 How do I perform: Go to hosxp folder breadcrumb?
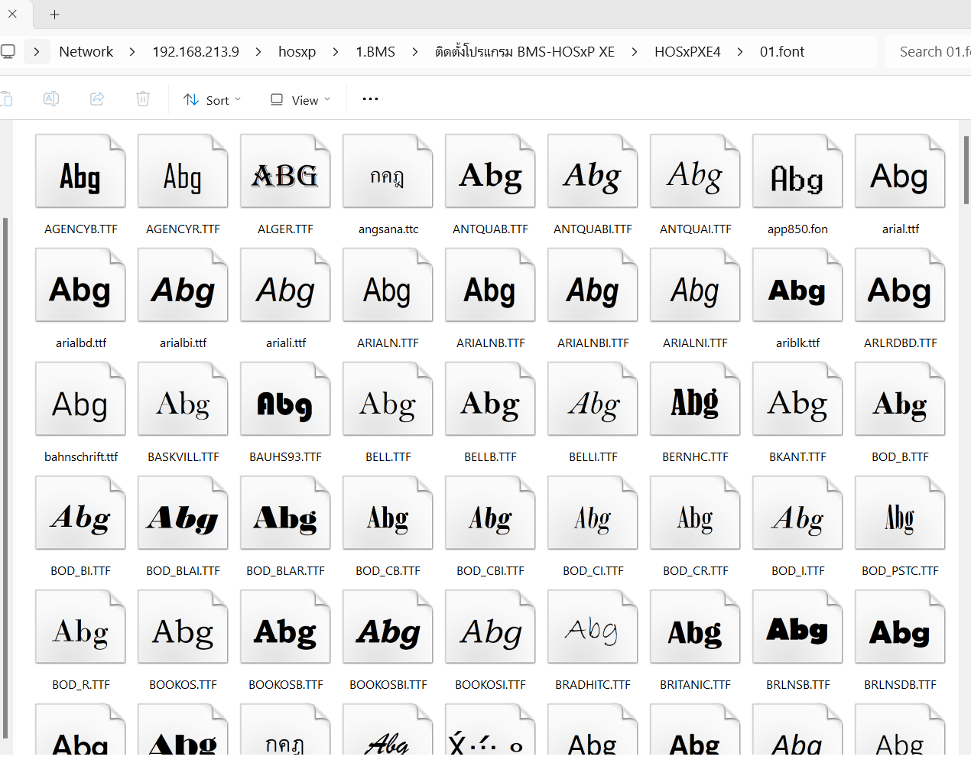coord(297,51)
